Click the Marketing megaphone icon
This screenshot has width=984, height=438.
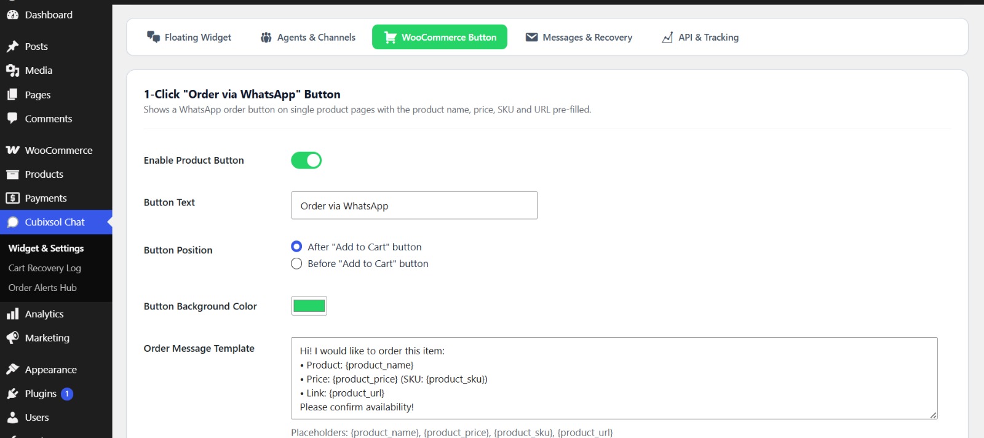click(12, 338)
